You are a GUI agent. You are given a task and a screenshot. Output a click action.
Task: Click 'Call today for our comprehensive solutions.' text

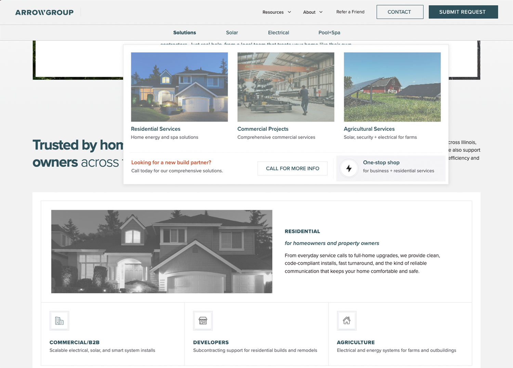[177, 171]
